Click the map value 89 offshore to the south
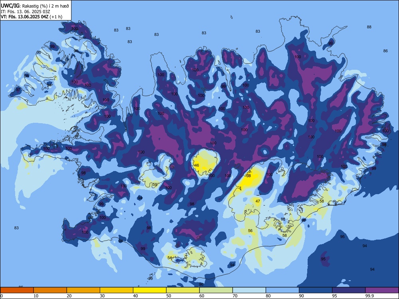 [150, 279]
